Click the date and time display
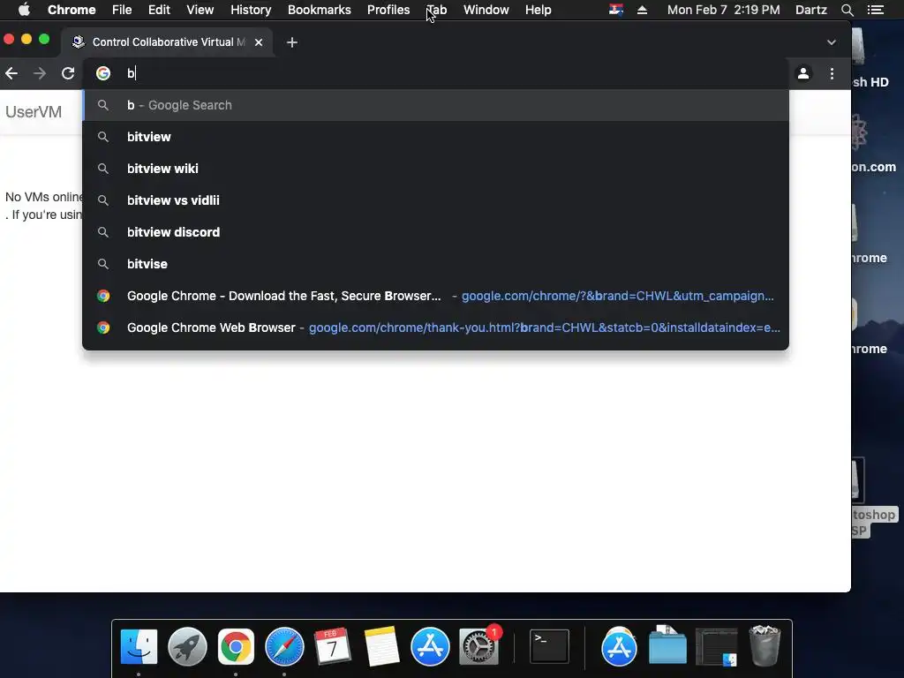 point(724,10)
